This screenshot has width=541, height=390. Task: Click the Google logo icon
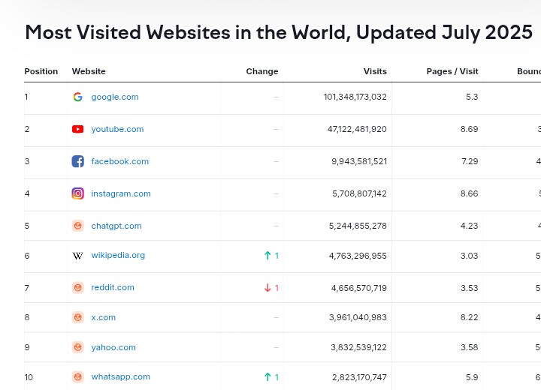click(77, 97)
